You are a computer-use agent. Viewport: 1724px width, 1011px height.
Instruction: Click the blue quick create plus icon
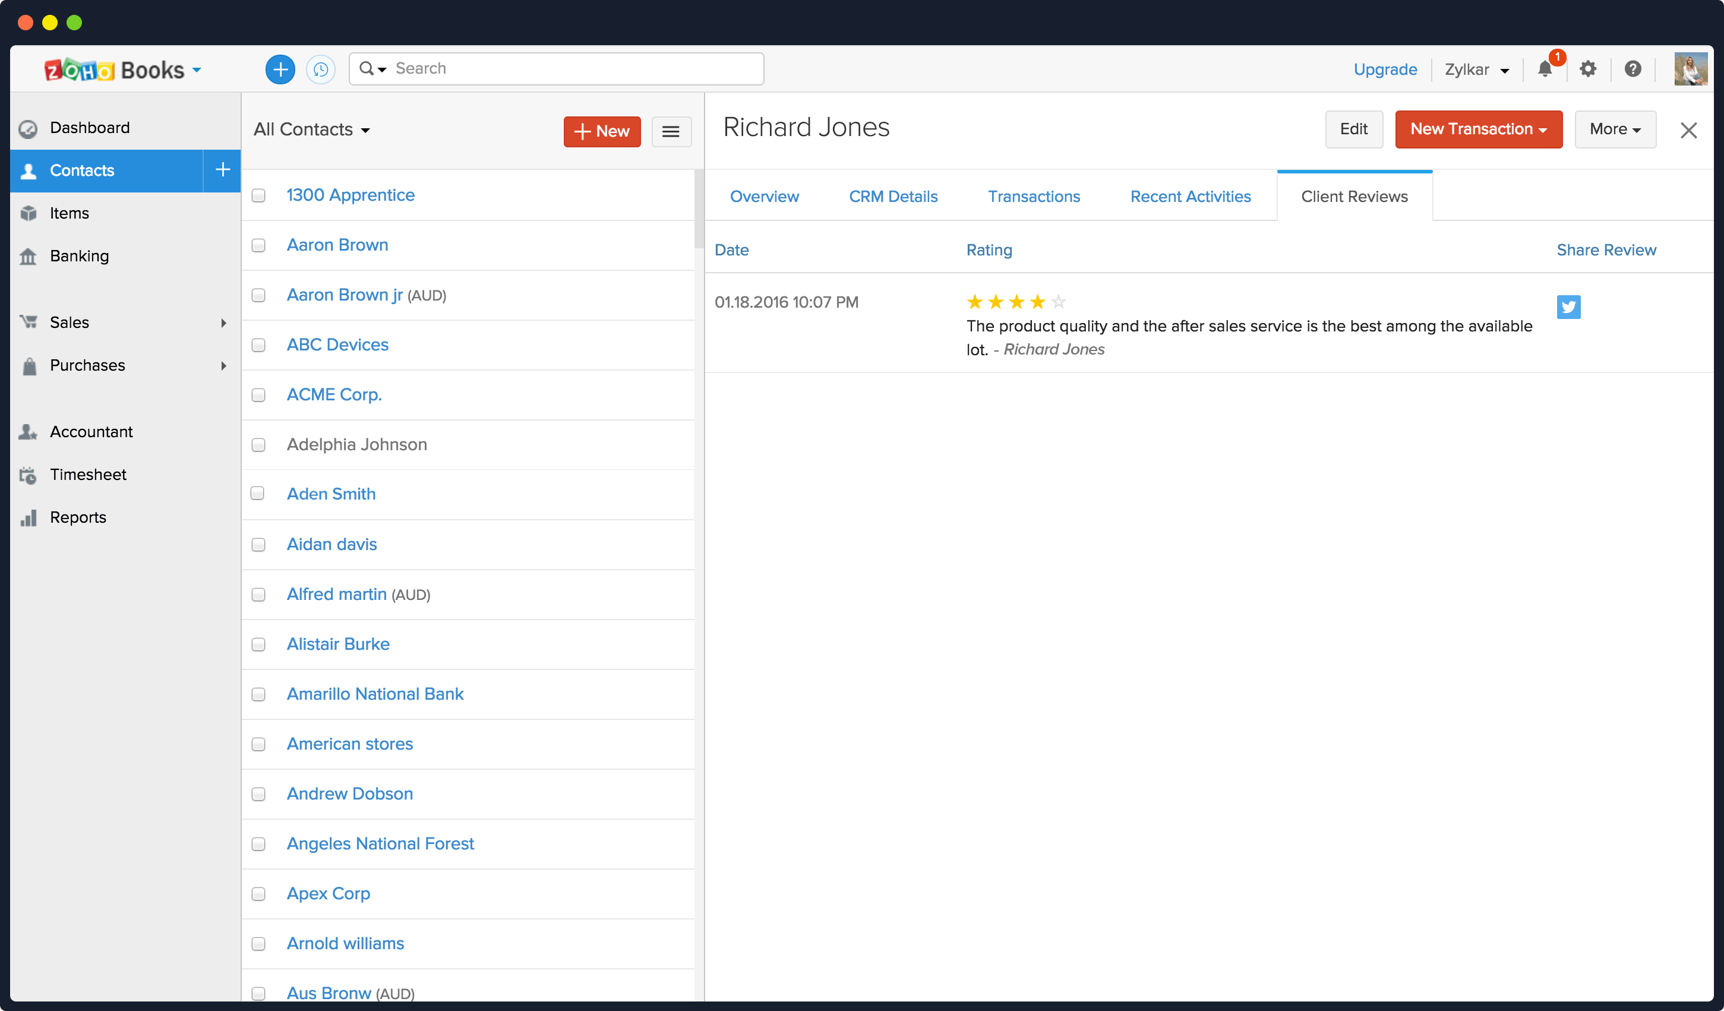click(280, 69)
